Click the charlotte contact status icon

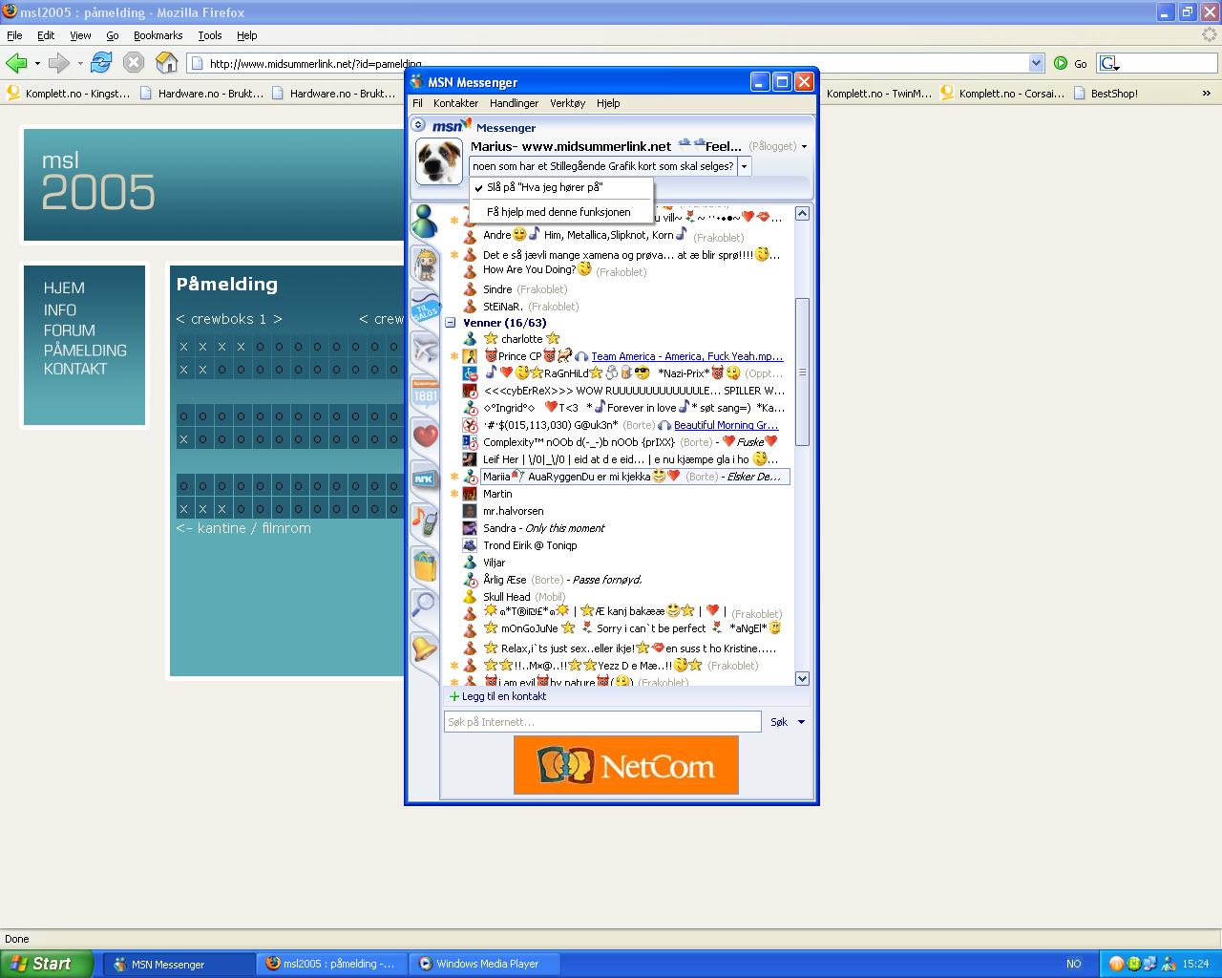[x=470, y=339]
